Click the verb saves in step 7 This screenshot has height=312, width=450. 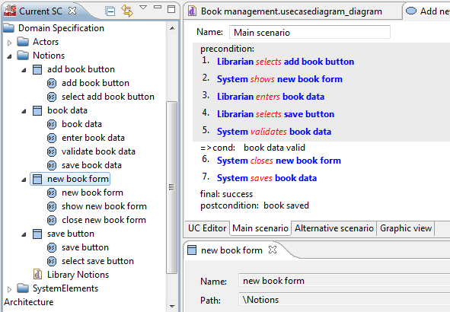tap(261, 178)
